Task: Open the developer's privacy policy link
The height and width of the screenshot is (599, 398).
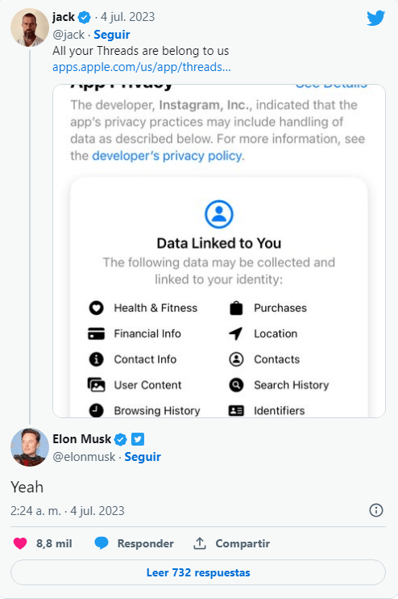Action: tap(167, 156)
